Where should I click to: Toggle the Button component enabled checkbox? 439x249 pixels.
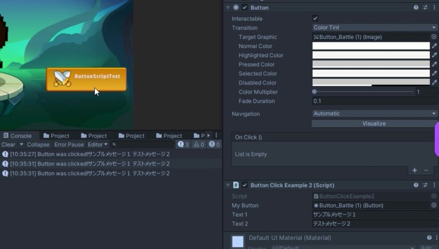[245, 7]
